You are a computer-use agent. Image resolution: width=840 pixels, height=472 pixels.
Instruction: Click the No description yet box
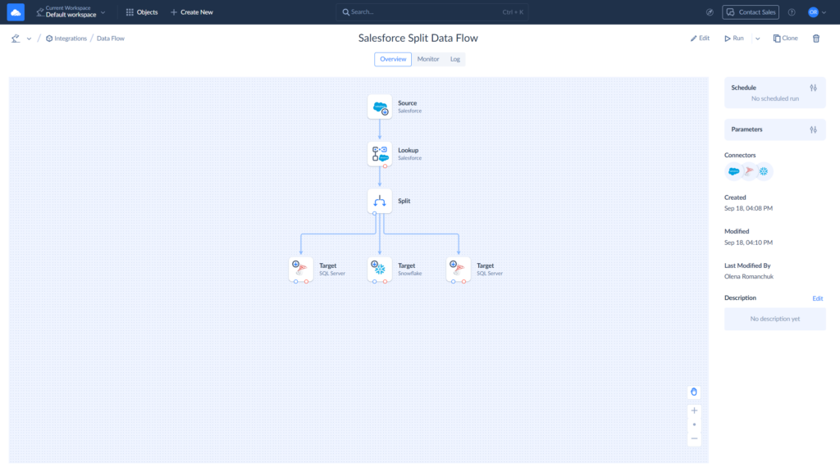(x=774, y=319)
